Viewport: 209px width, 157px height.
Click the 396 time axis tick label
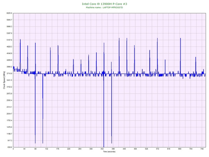coord(113,149)
